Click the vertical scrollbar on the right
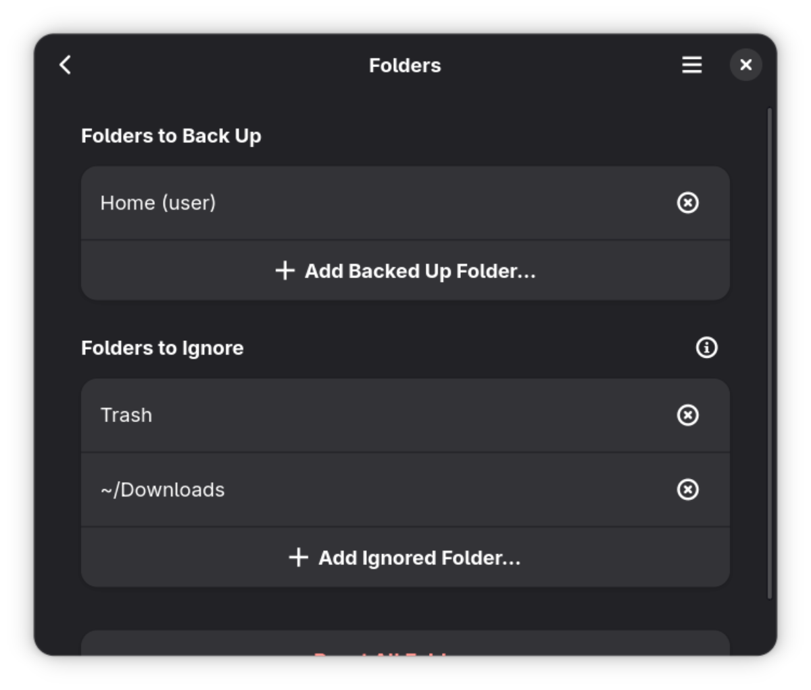Screen dimensions: 811x690 pyautogui.click(x=769, y=352)
